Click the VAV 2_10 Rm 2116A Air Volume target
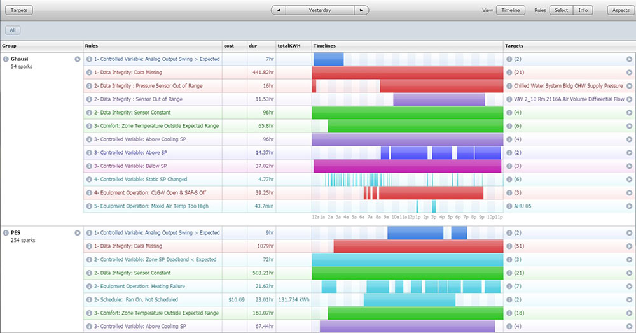This screenshot has height=333, width=636. point(569,99)
